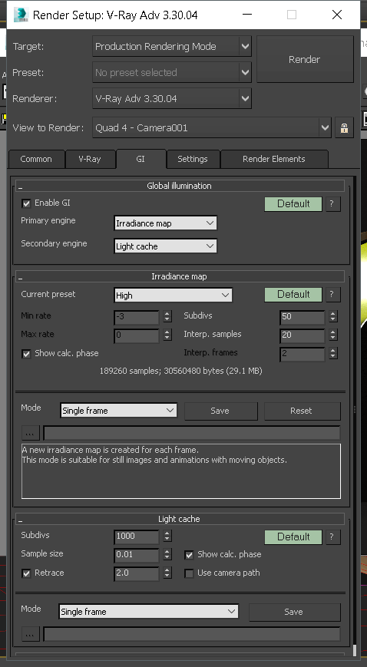Click the Min rate value field
367x667 pixels.
pos(136,317)
